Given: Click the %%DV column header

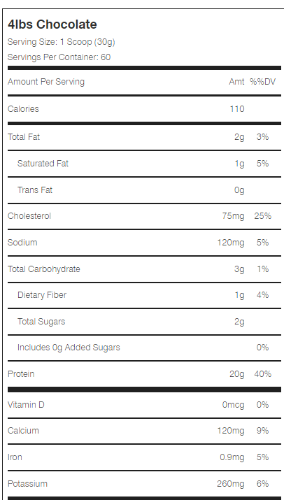Looking at the screenshot, I should [x=262, y=82].
